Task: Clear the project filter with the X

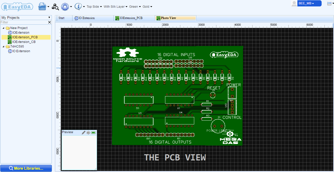Action: [50, 22]
